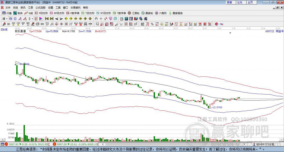Open the 江恩 menu
Screen dimensions: 284x152
pyautogui.click(x=31, y=7)
